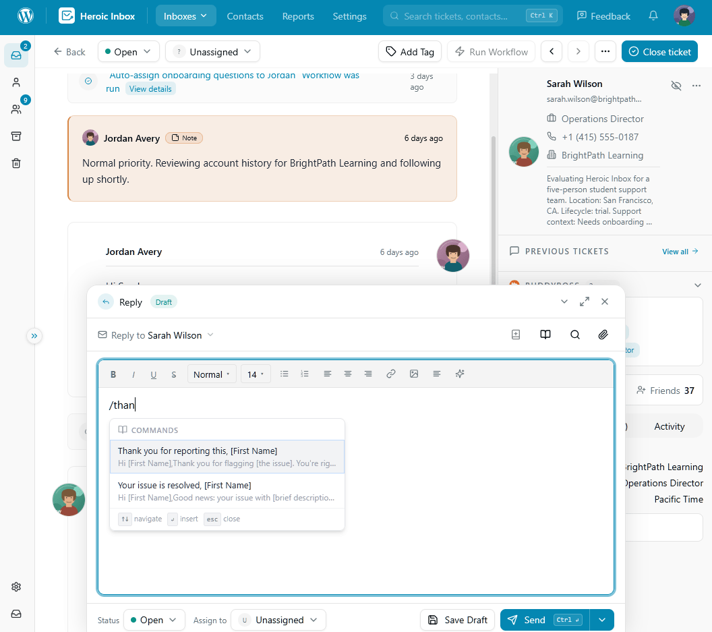Go to the Settings tab
Viewport: 712px width, 632px height.
tap(349, 16)
